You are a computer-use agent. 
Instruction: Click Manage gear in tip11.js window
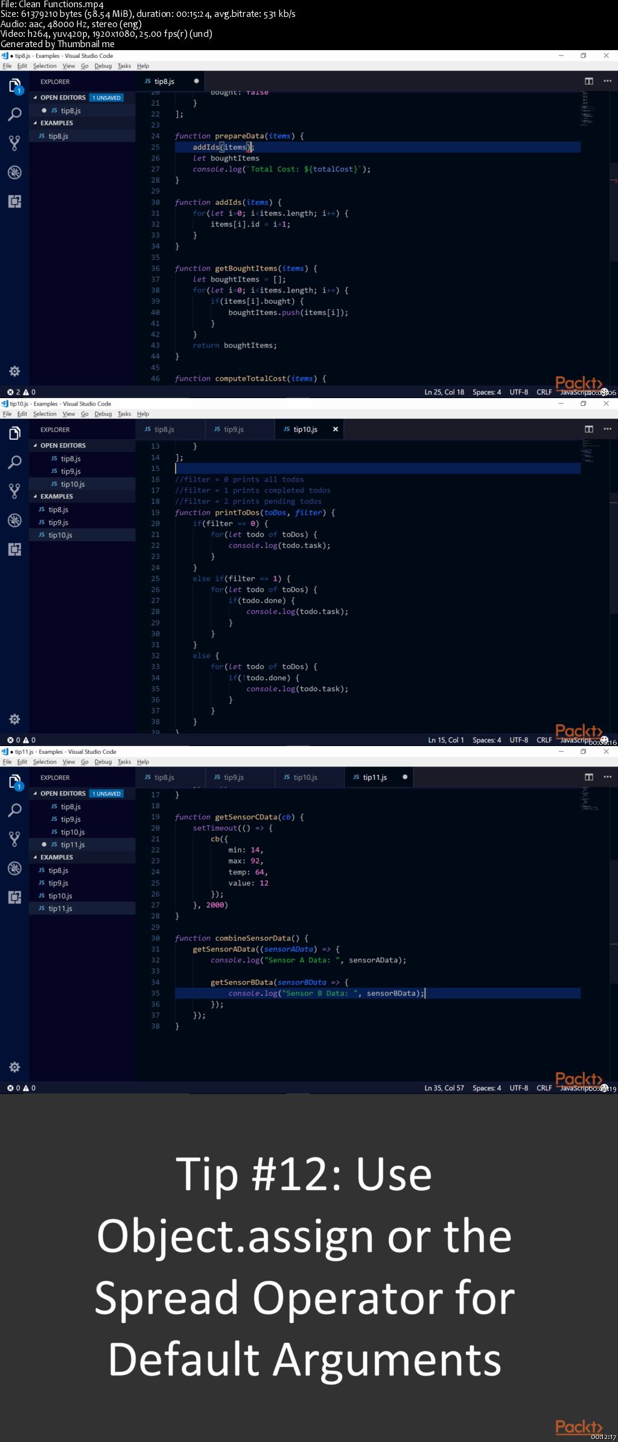14,1067
